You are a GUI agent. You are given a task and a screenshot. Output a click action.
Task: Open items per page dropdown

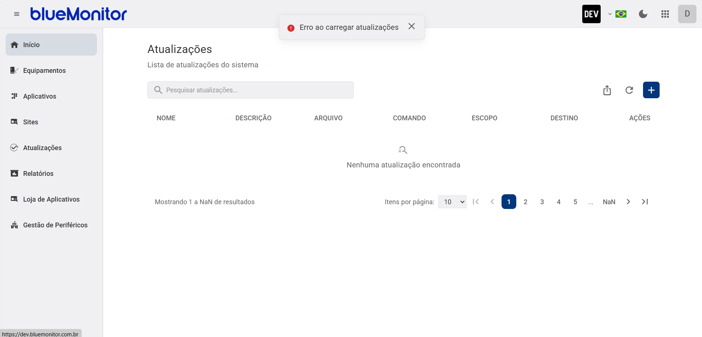point(452,202)
